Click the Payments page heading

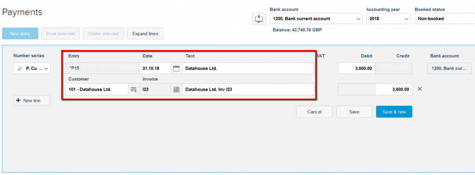coord(22,12)
